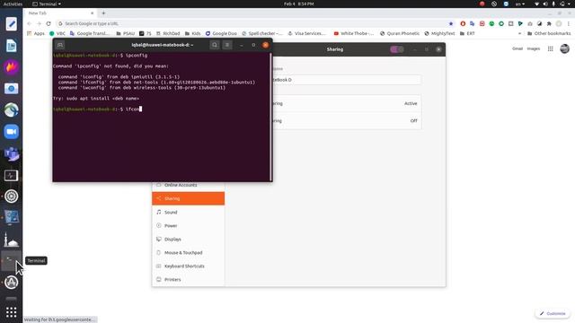Click the Chrome back arrow
The width and height of the screenshot is (575, 323).
coord(30,23)
